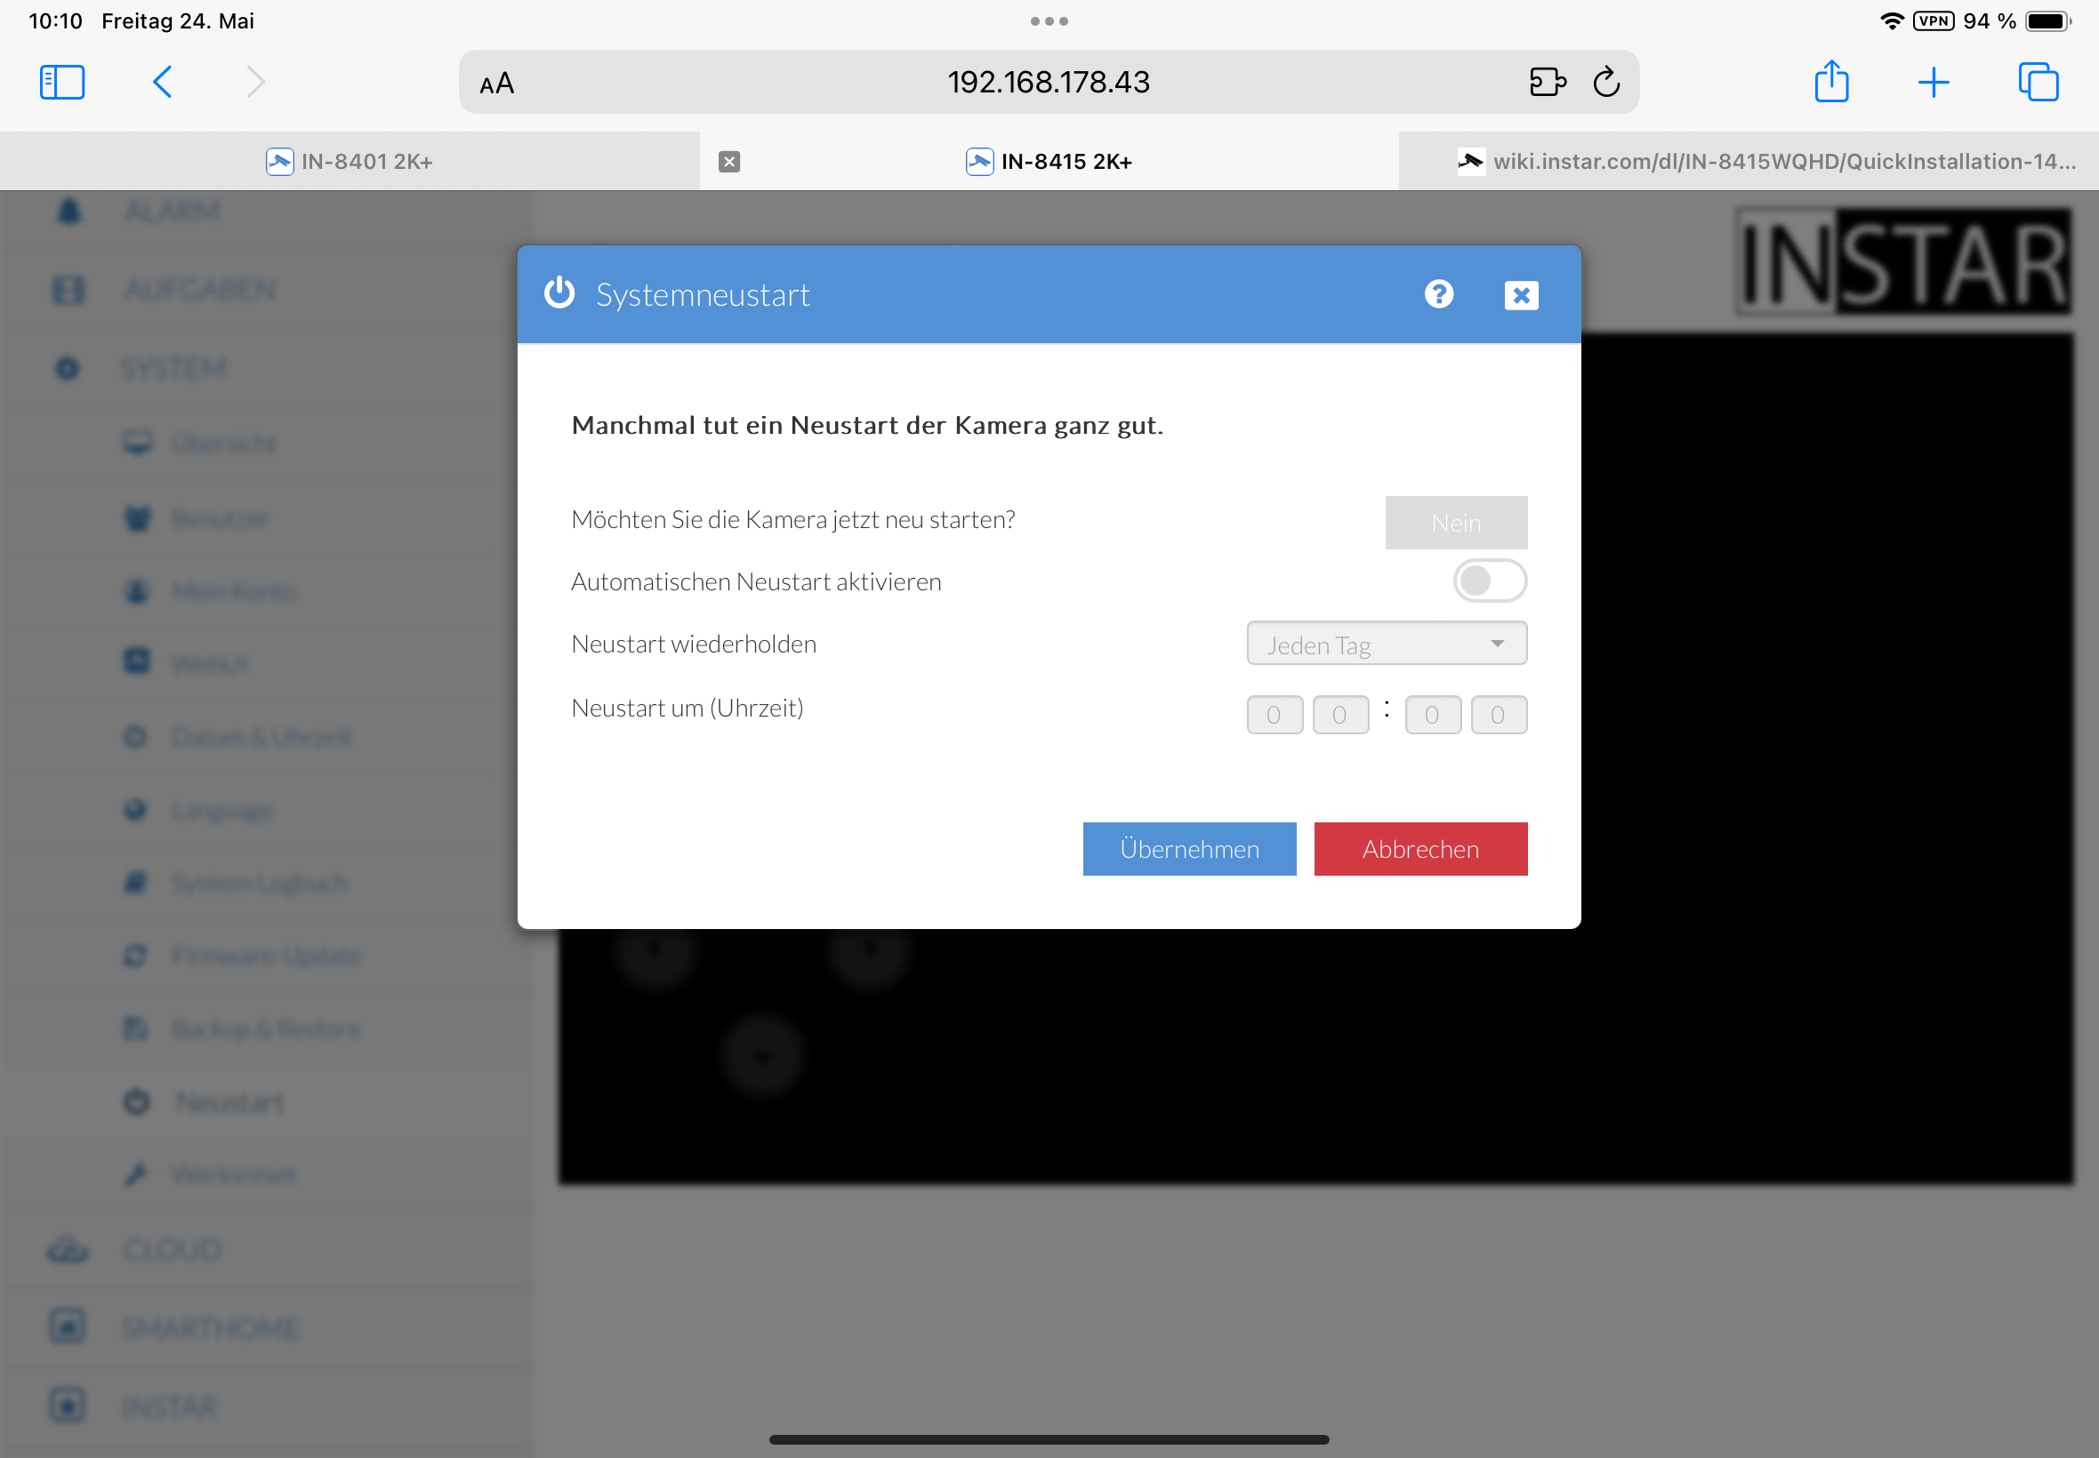Select the first hour digit field
2099x1458 pixels.
pos(1274,715)
